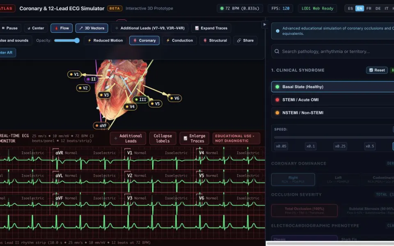Click the V2 trace label

coord(130,175)
